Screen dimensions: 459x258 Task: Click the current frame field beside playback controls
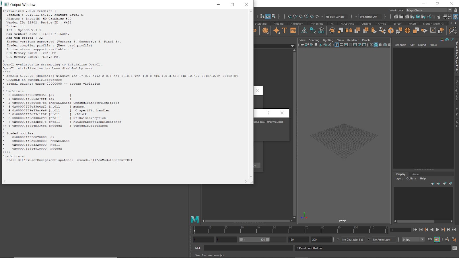(x=400, y=230)
